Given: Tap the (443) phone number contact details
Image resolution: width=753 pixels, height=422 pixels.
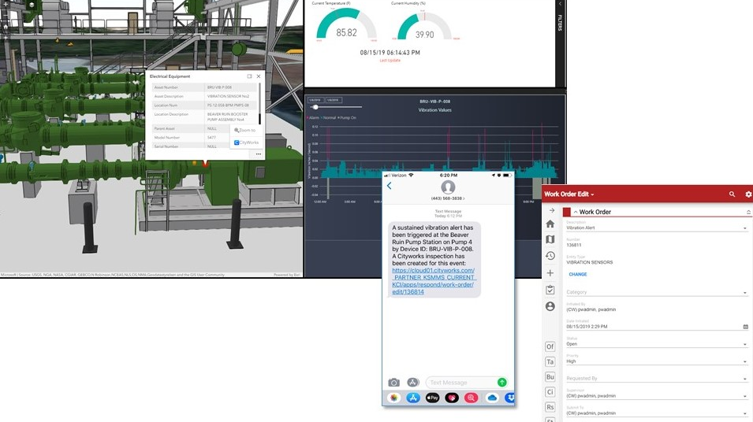Looking at the screenshot, I should coord(448,198).
